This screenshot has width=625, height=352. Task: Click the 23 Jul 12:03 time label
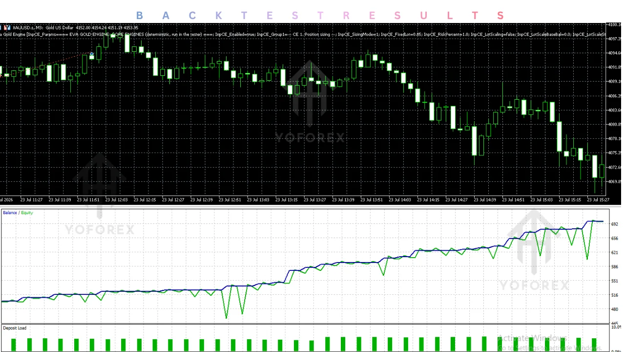coord(117,199)
